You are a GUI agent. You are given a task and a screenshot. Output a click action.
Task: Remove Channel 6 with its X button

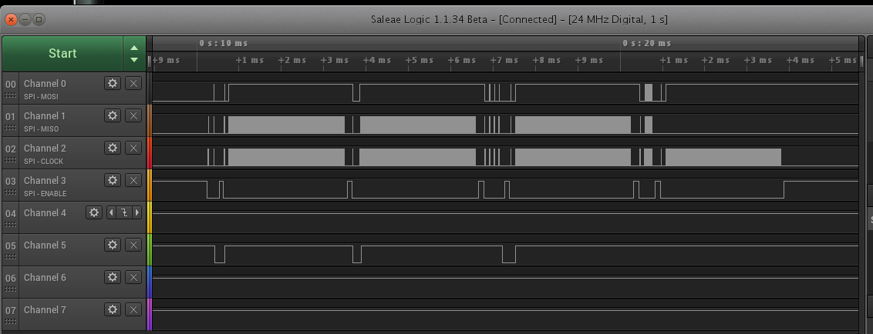pos(133,277)
